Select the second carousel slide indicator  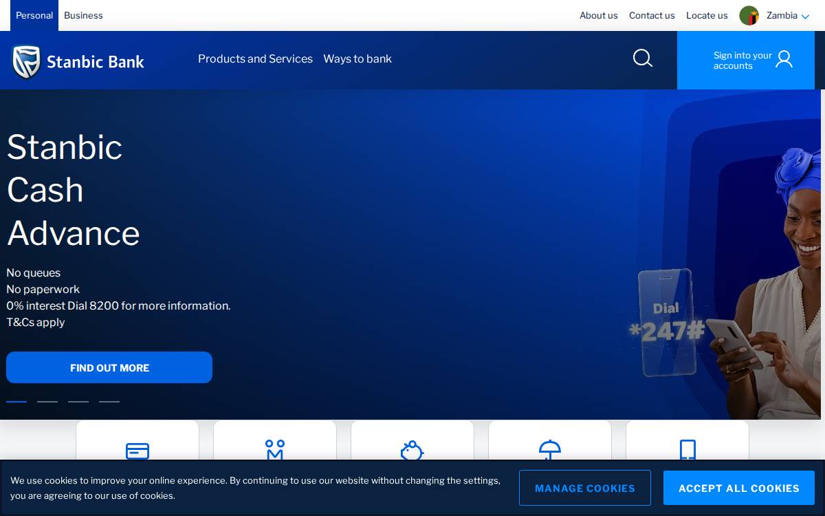pyautogui.click(x=47, y=401)
